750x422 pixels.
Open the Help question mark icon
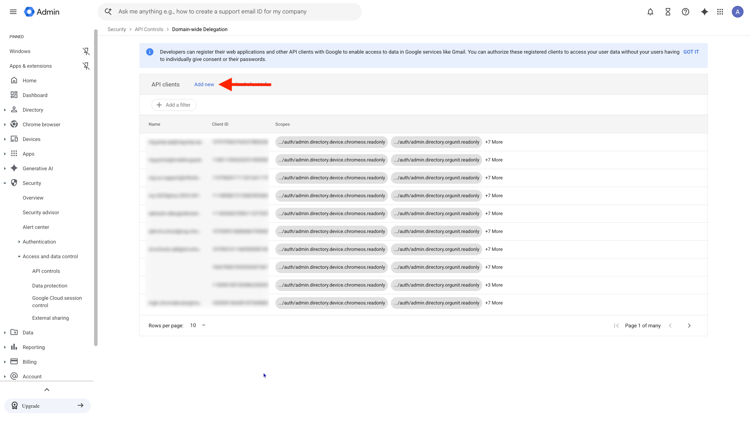click(686, 12)
